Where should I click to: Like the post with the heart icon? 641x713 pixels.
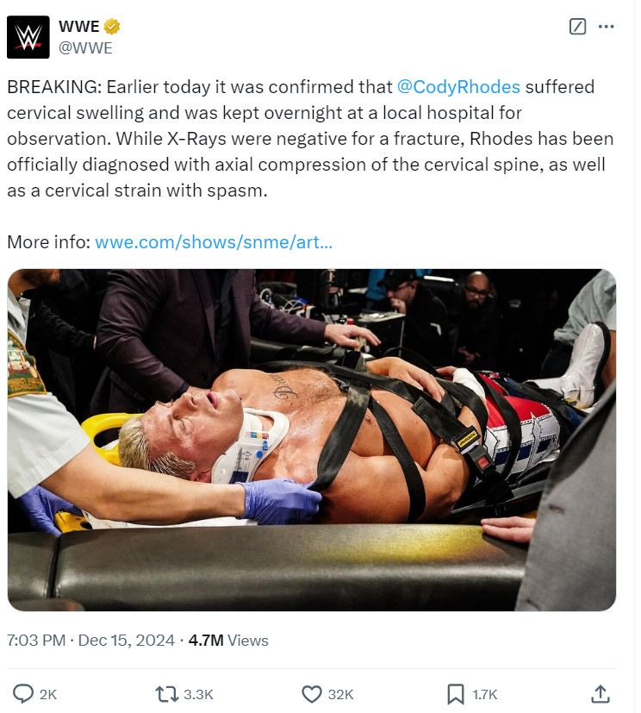pyautogui.click(x=312, y=694)
